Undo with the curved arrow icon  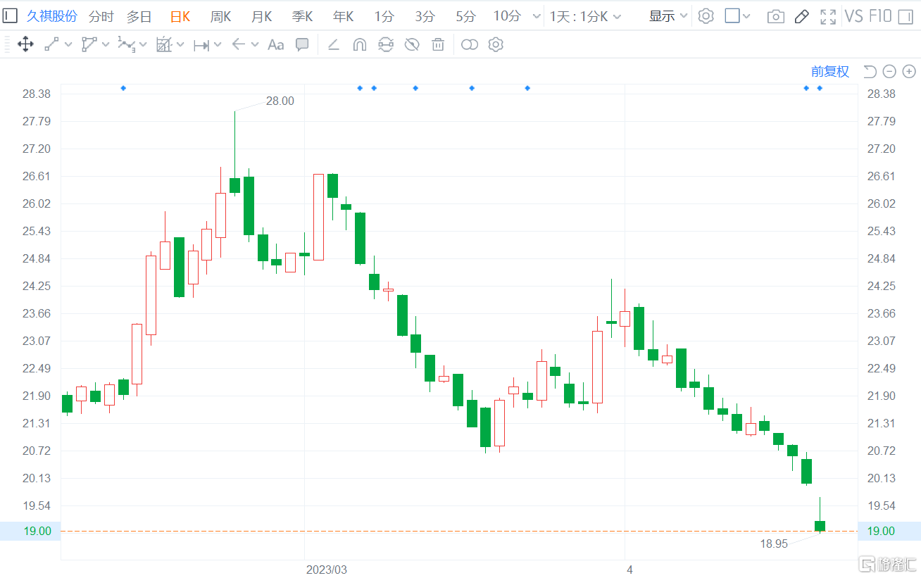click(x=870, y=71)
